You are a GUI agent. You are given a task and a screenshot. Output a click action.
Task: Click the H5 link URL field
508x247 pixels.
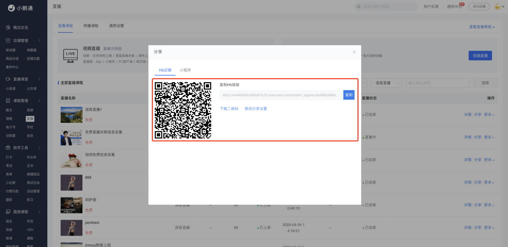click(281, 95)
